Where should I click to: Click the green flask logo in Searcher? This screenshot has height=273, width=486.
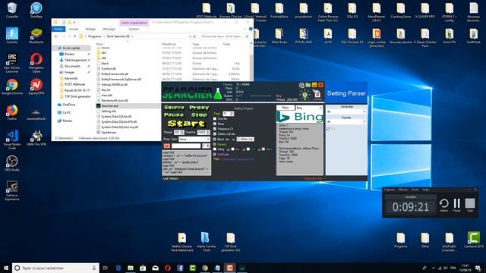(x=218, y=94)
